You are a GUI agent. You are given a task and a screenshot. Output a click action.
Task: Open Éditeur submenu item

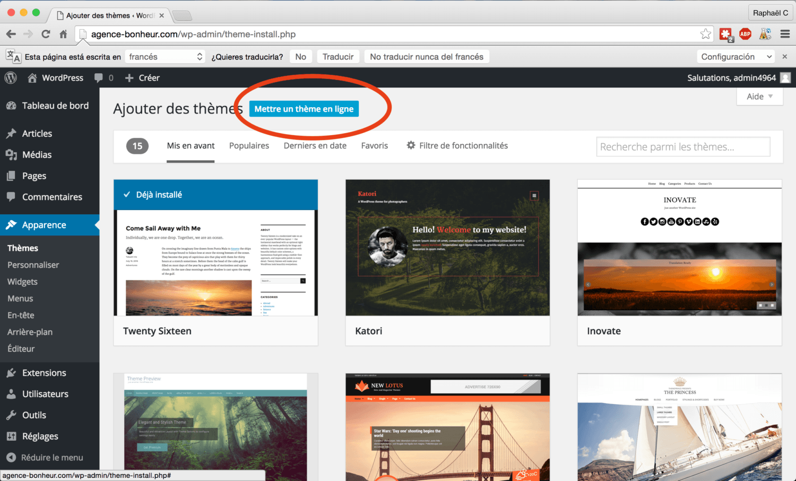point(21,348)
